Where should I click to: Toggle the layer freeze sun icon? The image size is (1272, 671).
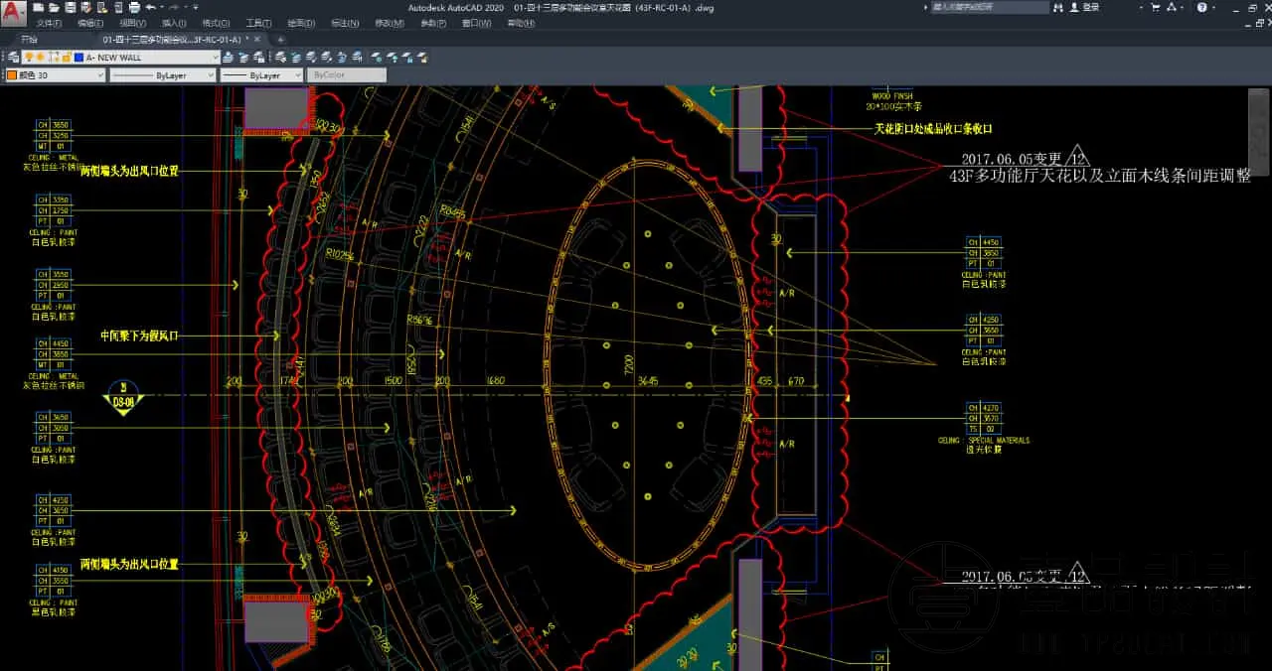point(41,58)
